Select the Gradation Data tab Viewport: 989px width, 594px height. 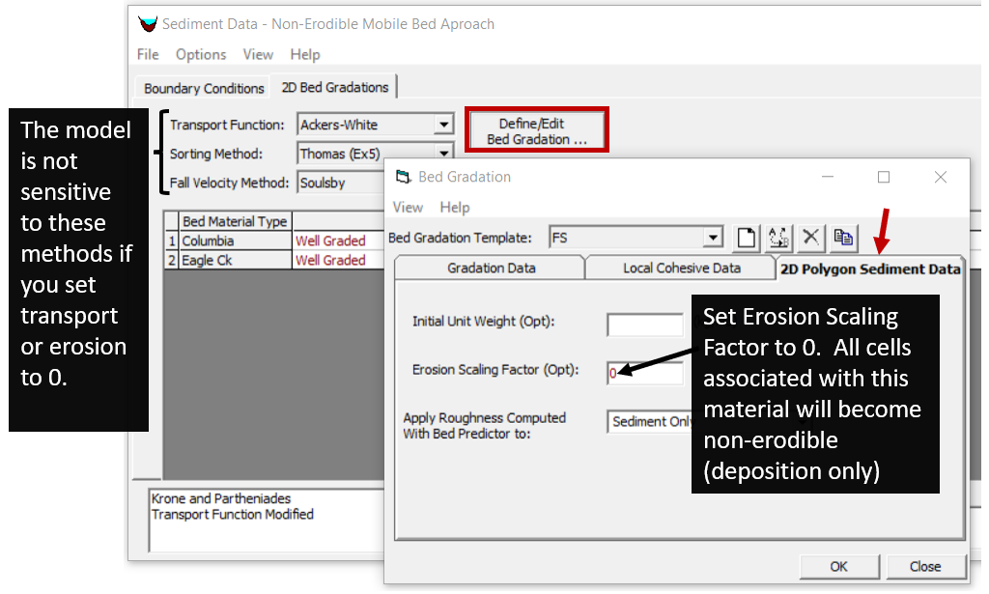[x=491, y=268]
